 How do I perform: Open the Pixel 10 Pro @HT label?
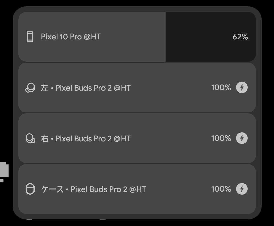click(x=71, y=37)
